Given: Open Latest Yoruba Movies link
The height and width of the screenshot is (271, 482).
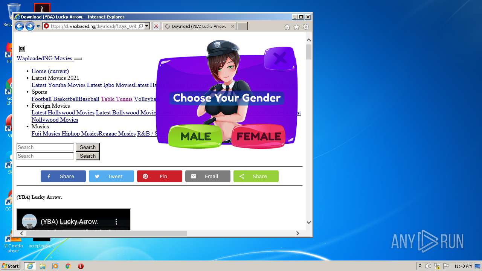Looking at the screenshot, I should [58, 85].
